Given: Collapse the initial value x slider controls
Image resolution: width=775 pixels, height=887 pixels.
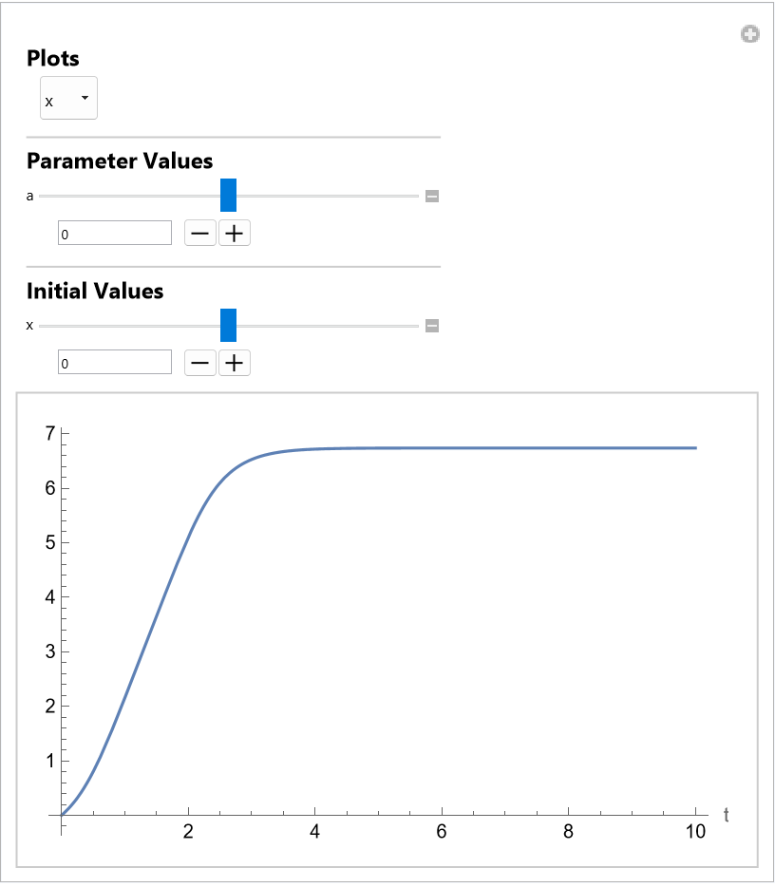Looking at the screenshot, I should click(432, 326).
